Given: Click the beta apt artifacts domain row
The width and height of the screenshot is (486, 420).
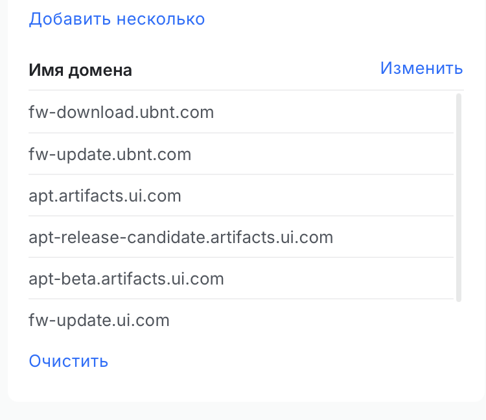Looking at the screenshot, I should (126, 279).
